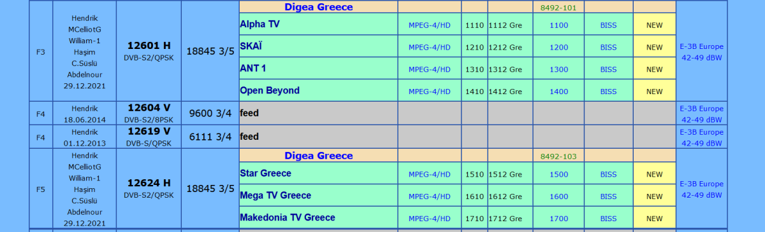Open E-3B Europe beam link for 12601 H

(701, 51)
